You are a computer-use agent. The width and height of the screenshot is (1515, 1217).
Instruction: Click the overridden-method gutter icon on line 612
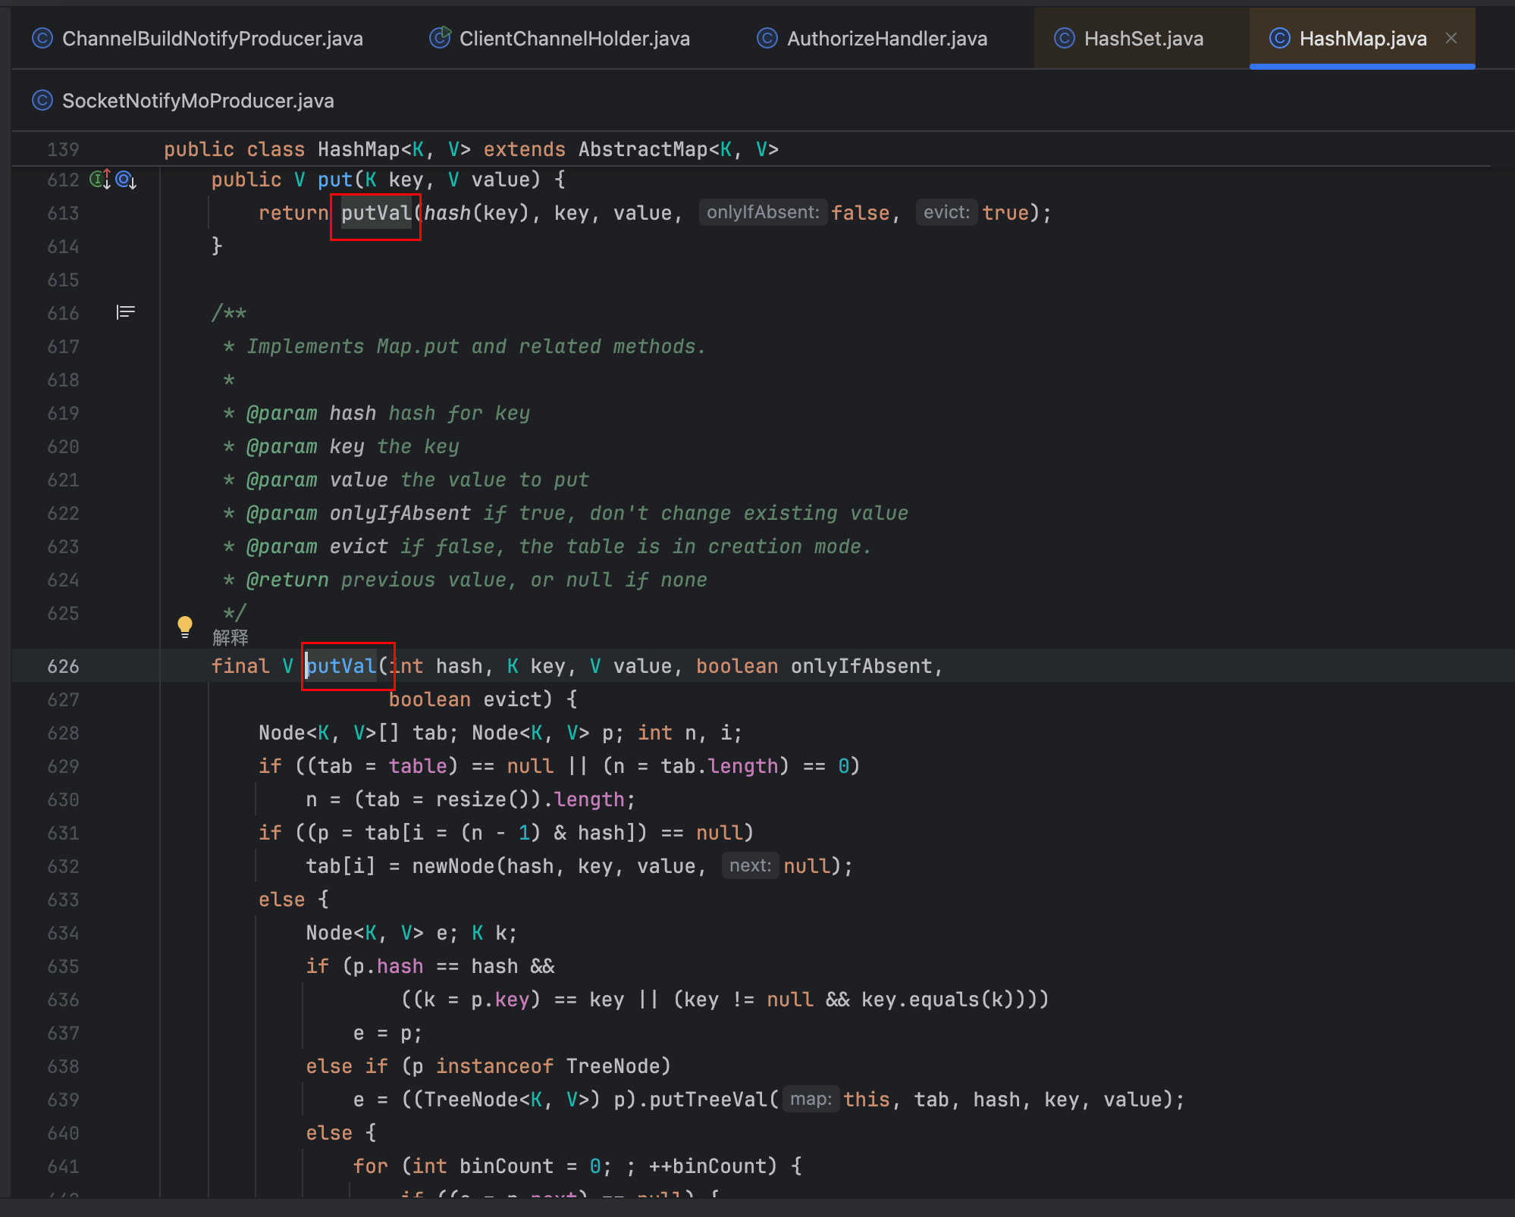(x=126, y=180)
